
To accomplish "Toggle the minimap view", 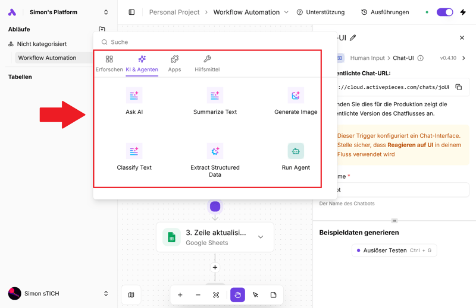I will pyautogui.click(x=131, y=295).
